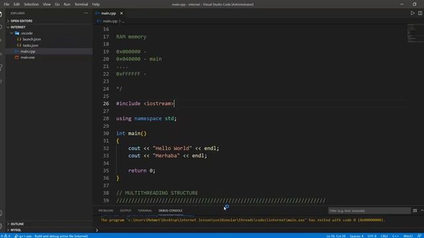Change indentation via Spaces: 4
This screenshot has width=424, height=238.
[x=356, y=236]
